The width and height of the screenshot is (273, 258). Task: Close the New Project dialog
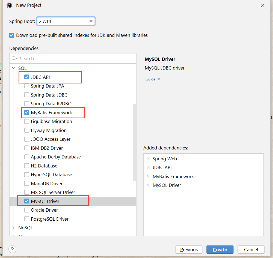coord(263,5)
